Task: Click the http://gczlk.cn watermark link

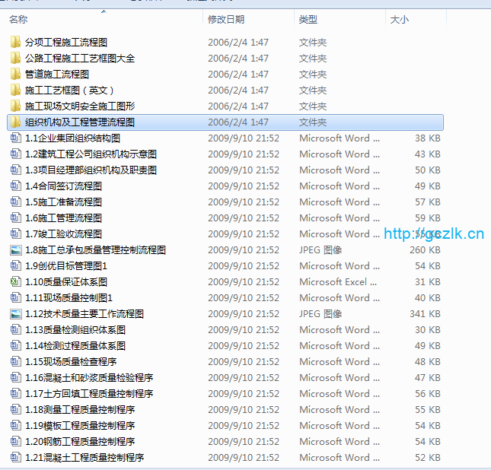Action: [434, 233]
